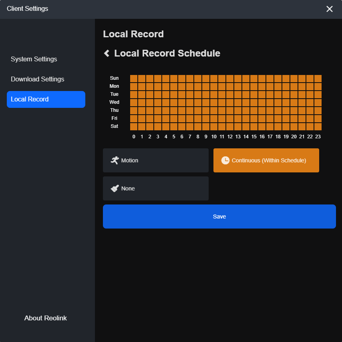Go back using the chevron beside Local Record Schedule
This screenshot has width=342, height=342.
click(107, 53)
